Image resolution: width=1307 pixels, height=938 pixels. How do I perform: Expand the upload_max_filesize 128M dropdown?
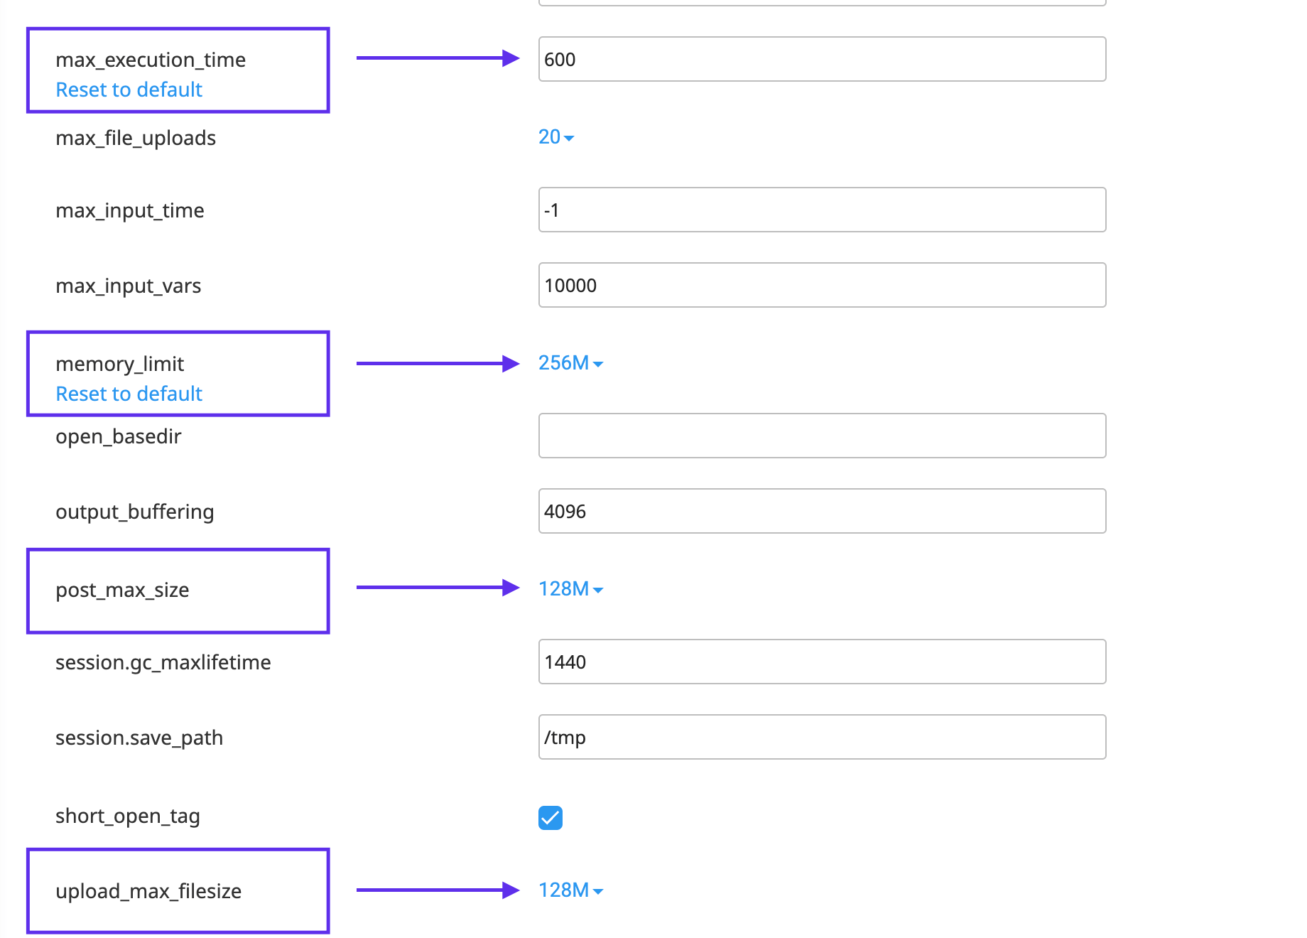coord(570,890)
